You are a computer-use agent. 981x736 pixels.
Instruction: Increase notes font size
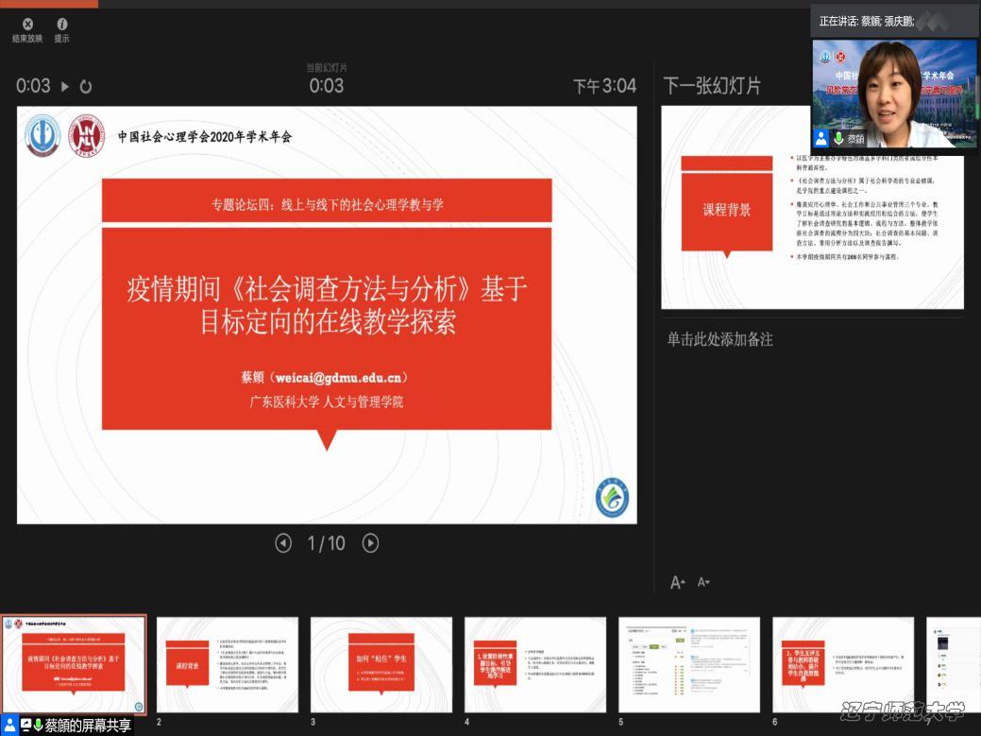coord(677,582)
